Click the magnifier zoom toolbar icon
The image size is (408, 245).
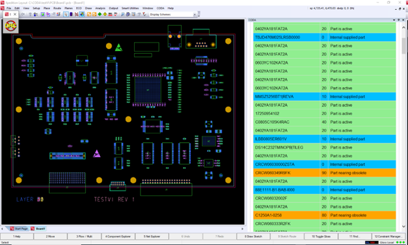123,14
